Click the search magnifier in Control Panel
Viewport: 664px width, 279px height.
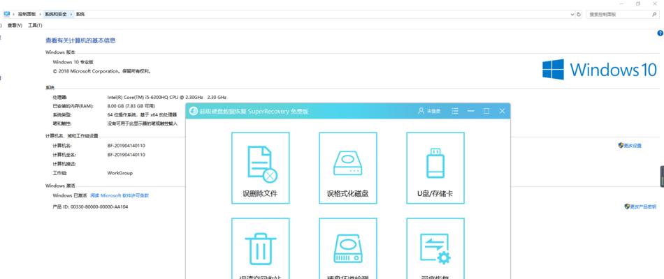pyautogui.click(x=654, y=15)
